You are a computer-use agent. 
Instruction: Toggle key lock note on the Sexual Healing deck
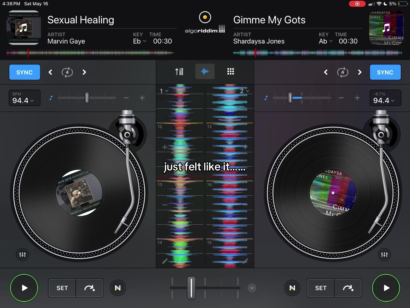[51, 98]
